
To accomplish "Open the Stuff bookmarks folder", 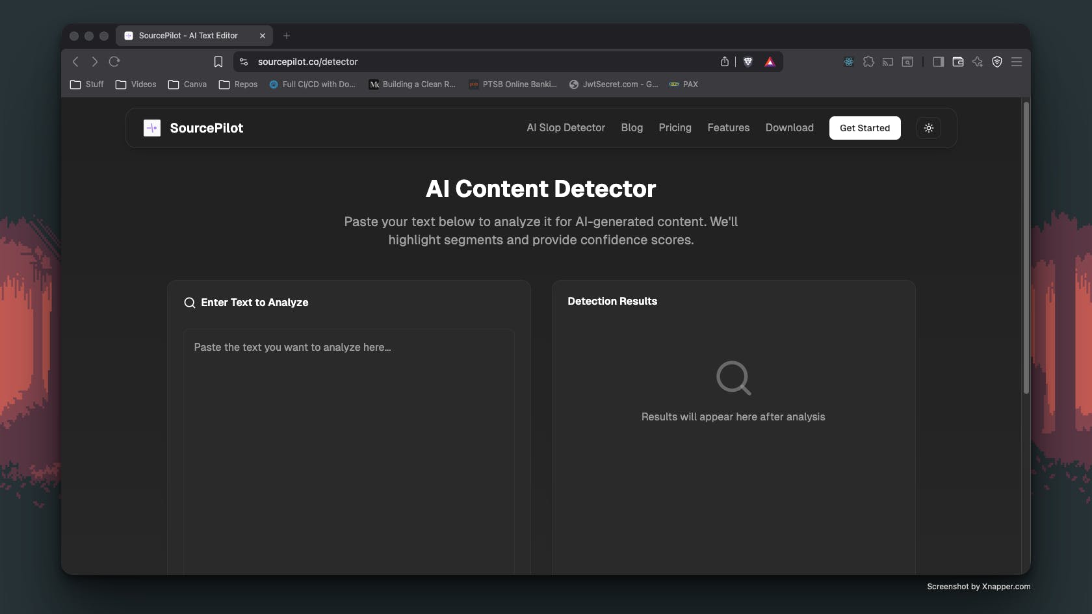I will click(x=86, y=84).
